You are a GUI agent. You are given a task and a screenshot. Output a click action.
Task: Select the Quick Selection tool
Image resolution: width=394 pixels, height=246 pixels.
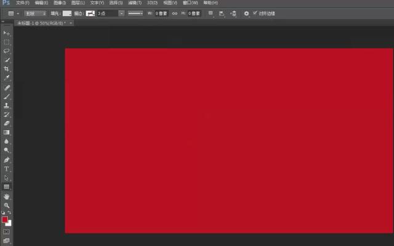point(7,60)
